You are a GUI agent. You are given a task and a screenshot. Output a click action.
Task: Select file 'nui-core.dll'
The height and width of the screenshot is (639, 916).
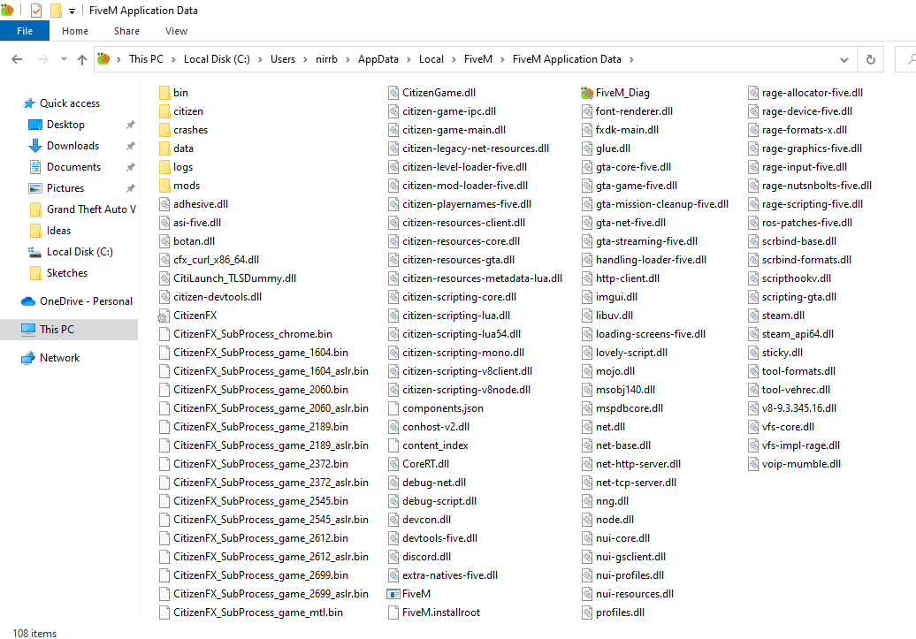622,538
